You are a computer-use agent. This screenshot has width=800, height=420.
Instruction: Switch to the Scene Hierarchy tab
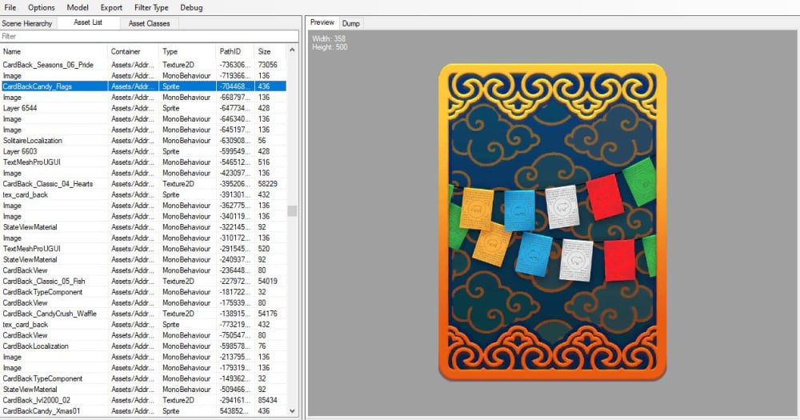click(x=27, y=23)
